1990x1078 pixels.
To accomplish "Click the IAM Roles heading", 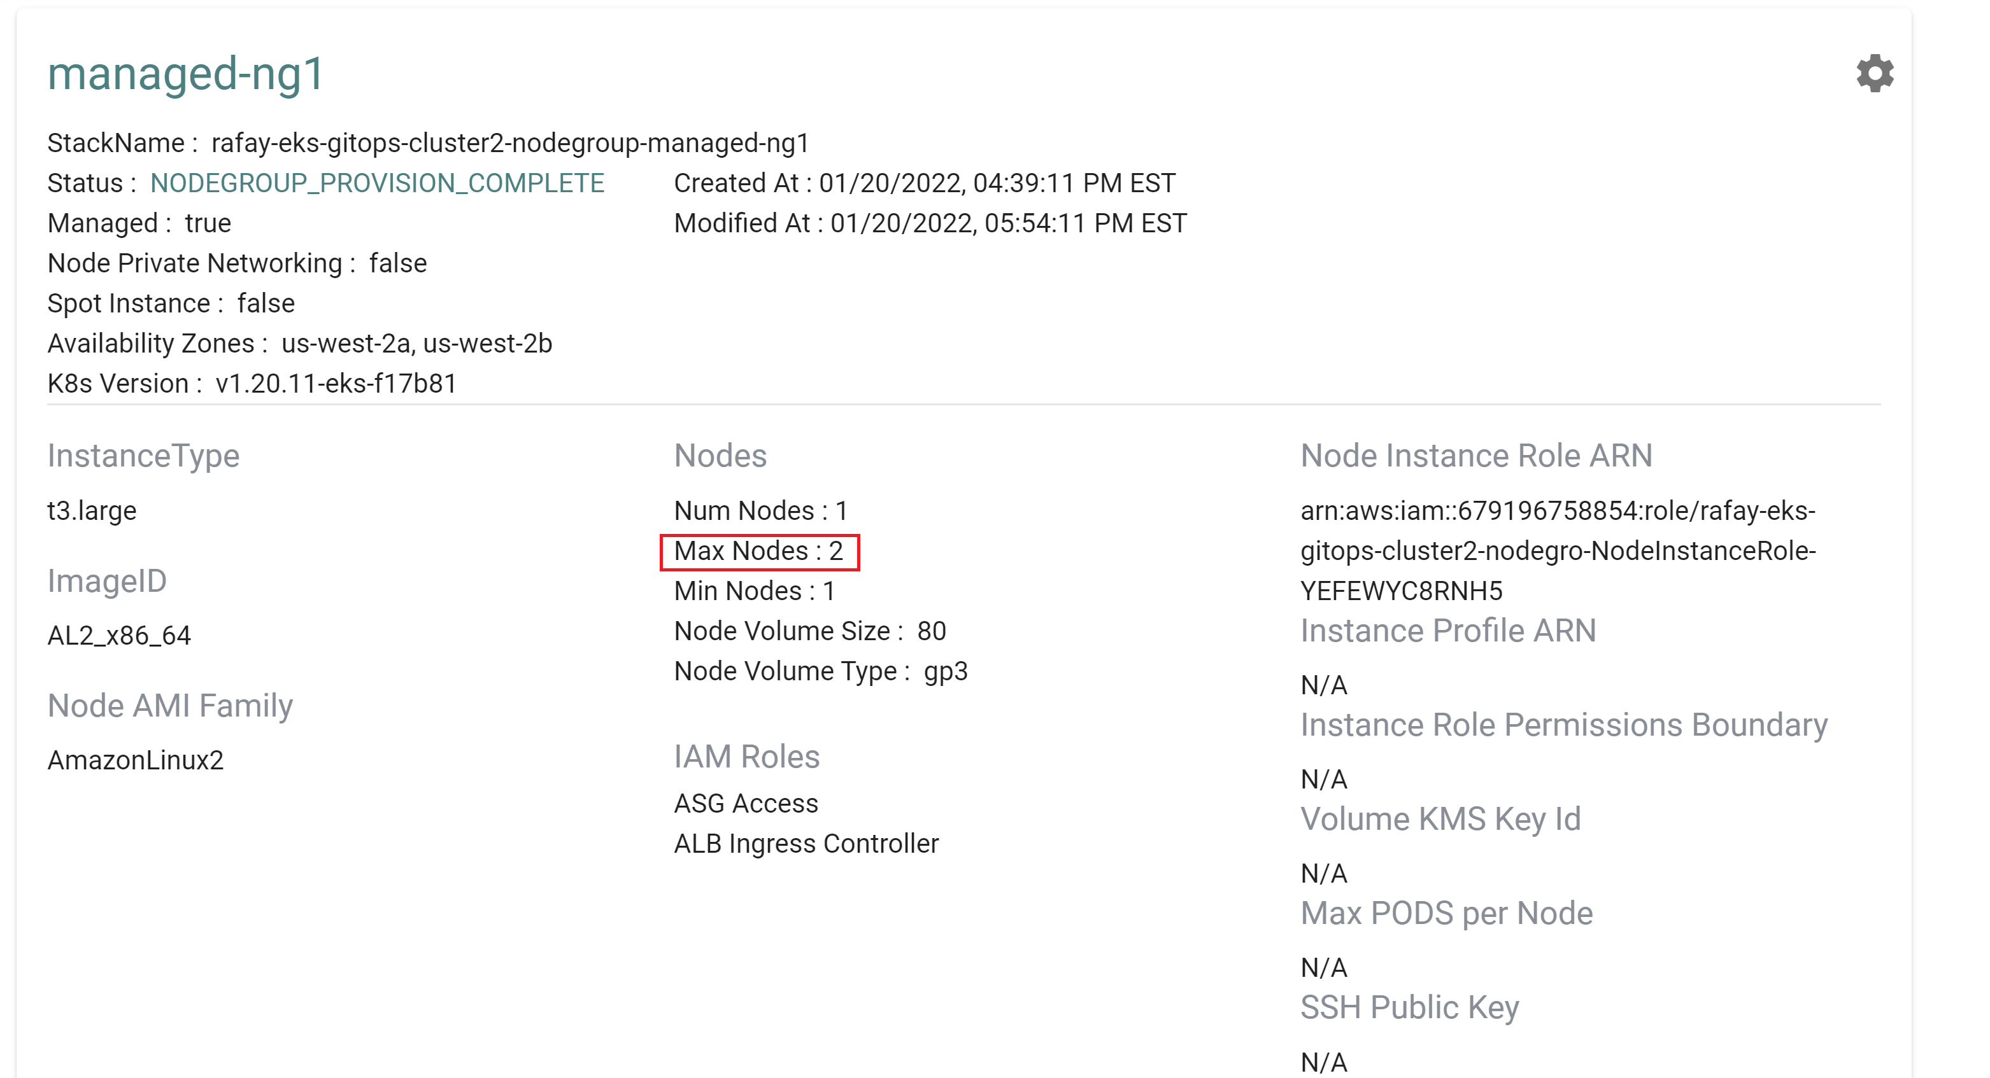I will click(746, 757).
